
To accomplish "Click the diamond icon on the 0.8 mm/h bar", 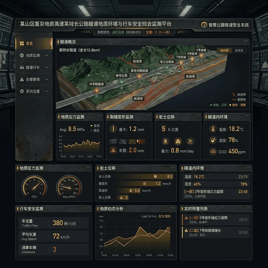I will pyautogui.click(x=131, y=191).
